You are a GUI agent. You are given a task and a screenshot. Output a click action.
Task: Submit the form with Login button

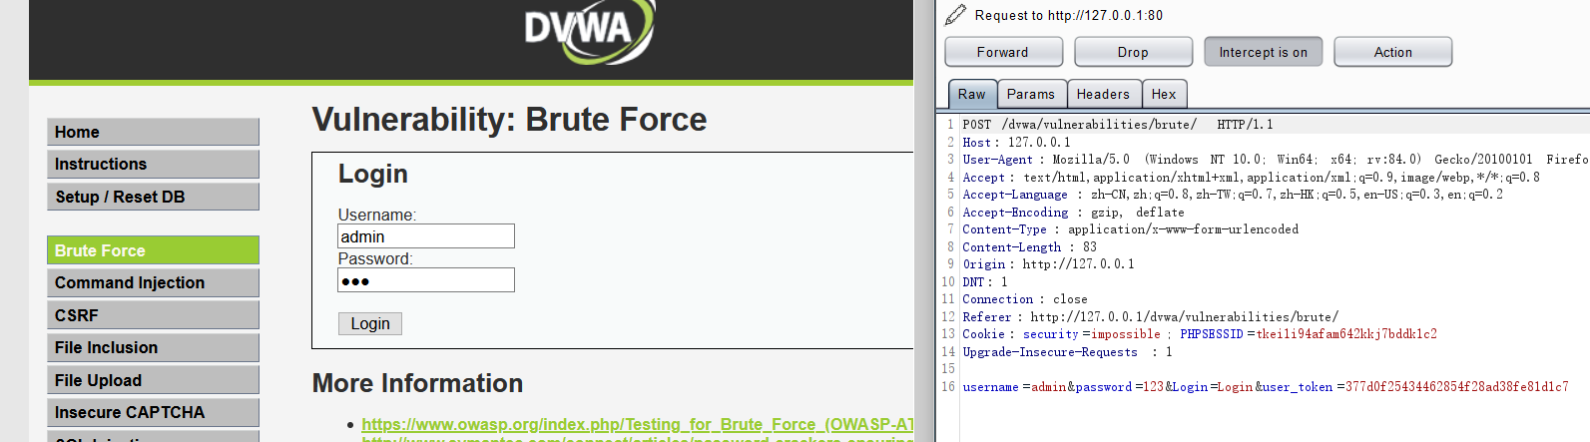tap(370, 323)
